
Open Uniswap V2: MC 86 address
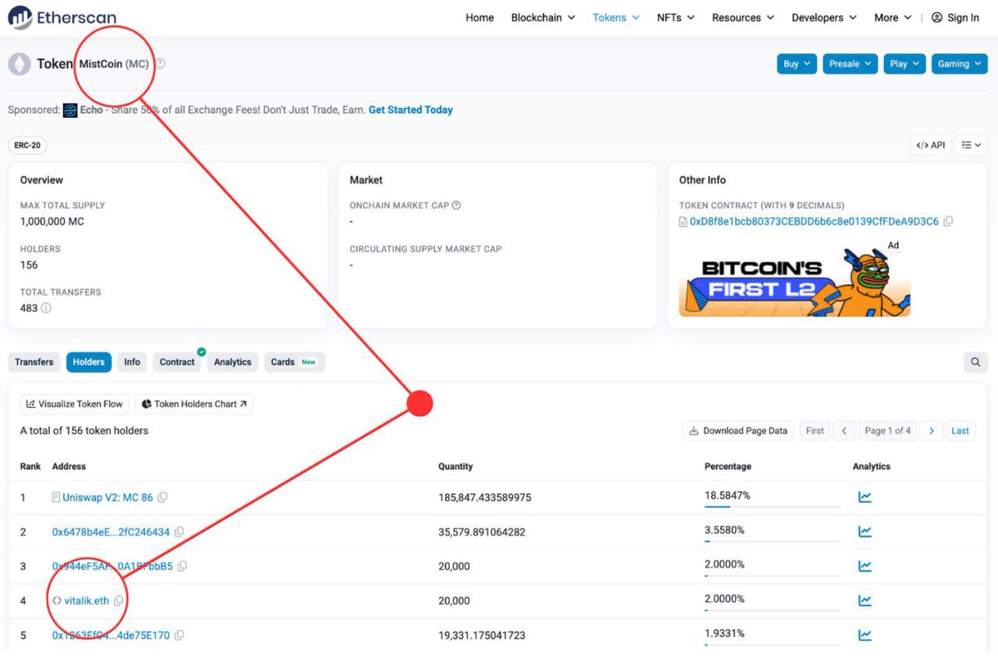click(108, 497)
